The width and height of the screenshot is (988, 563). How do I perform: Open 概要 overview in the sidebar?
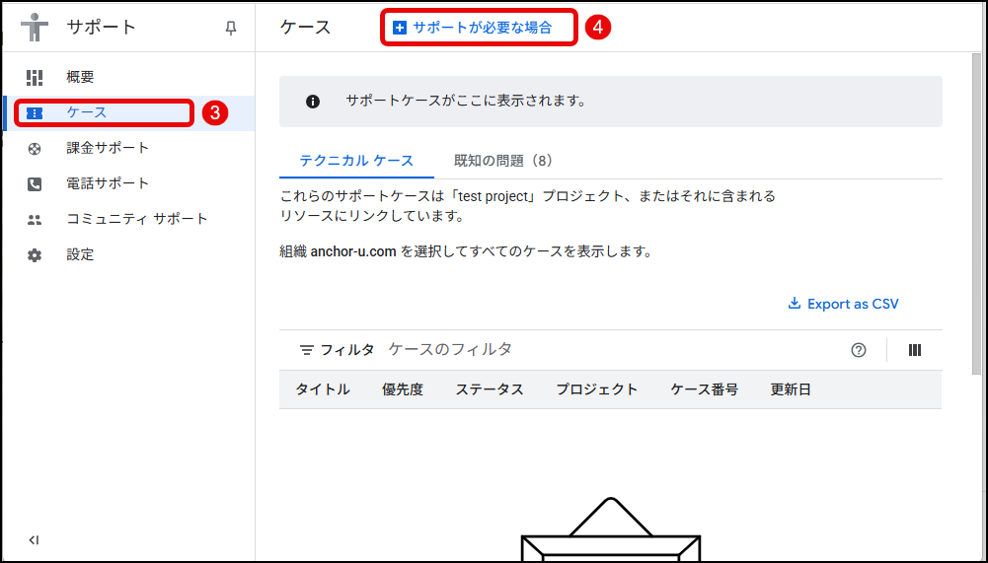(80, 77)
